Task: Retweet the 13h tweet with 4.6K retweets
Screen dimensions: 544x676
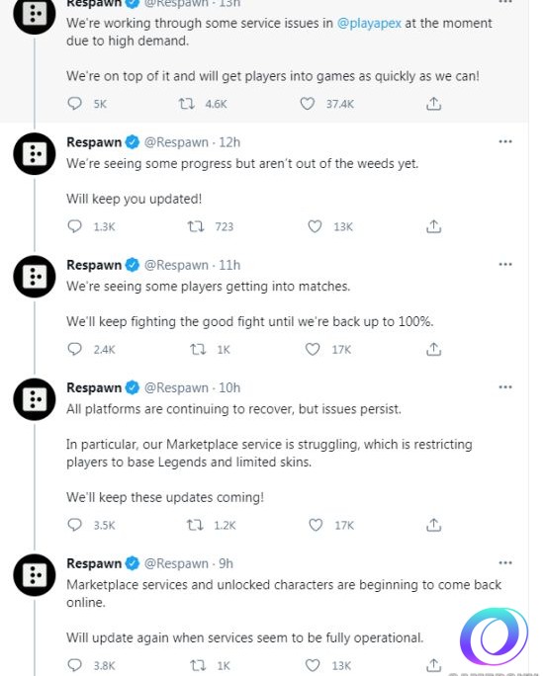Action: tap(187, 104)
